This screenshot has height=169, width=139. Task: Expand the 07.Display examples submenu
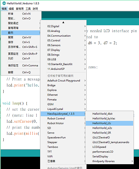click(64, 50)
